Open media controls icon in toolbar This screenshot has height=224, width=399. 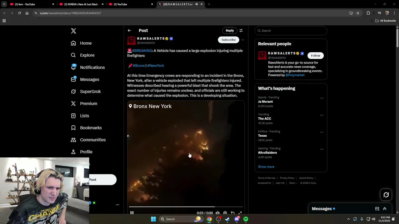[379, 13]
